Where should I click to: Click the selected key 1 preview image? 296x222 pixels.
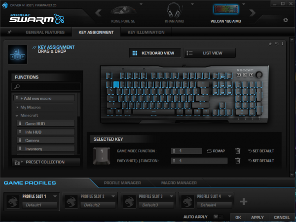102,156
